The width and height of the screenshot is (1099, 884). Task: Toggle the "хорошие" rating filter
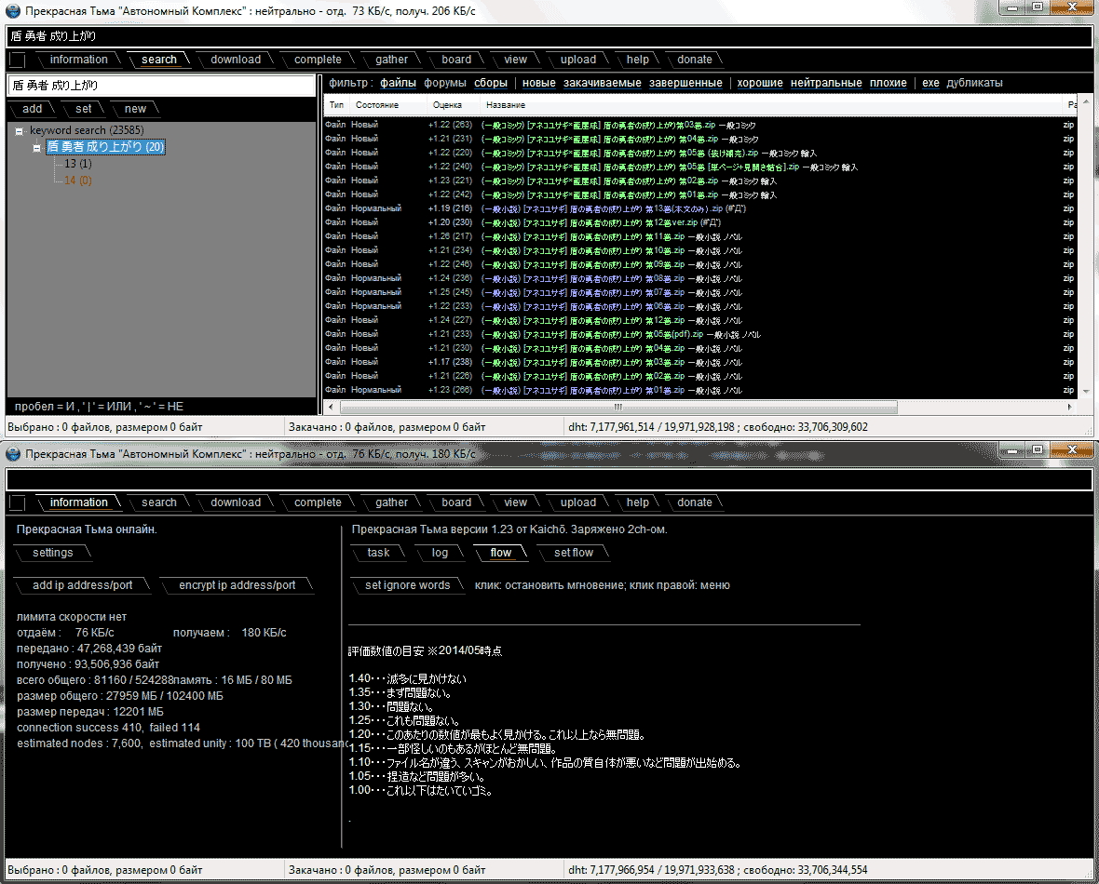pyautogui.click(x=760, y=83)
